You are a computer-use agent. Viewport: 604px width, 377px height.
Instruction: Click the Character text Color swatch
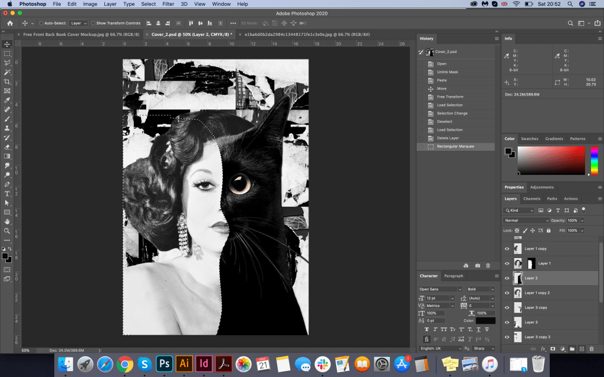click(485, 320)
